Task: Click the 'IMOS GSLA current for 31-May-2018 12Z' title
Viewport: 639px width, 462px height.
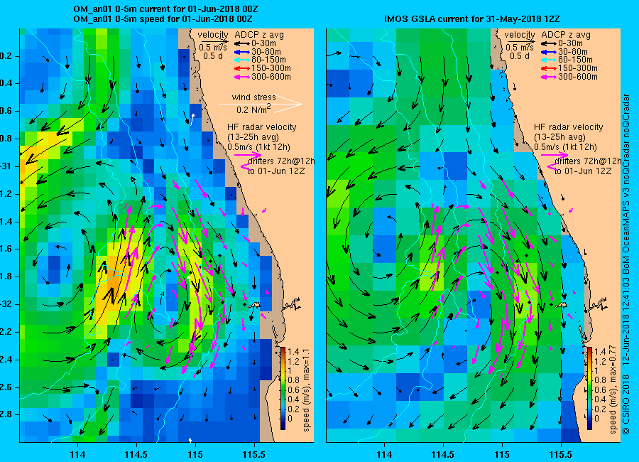Action: (x=472, y=18)
